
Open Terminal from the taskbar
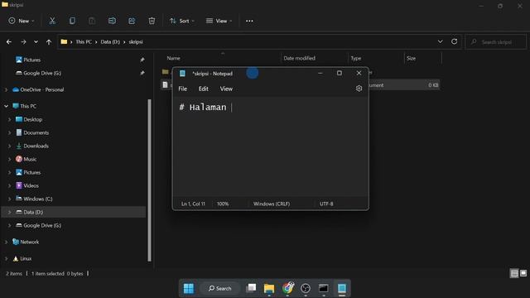pos(324,288)
